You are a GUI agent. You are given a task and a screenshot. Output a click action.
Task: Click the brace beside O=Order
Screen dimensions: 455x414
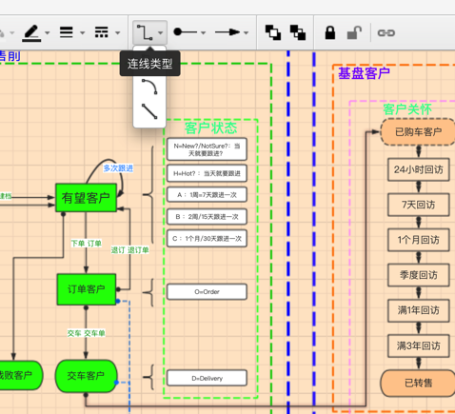148,292
